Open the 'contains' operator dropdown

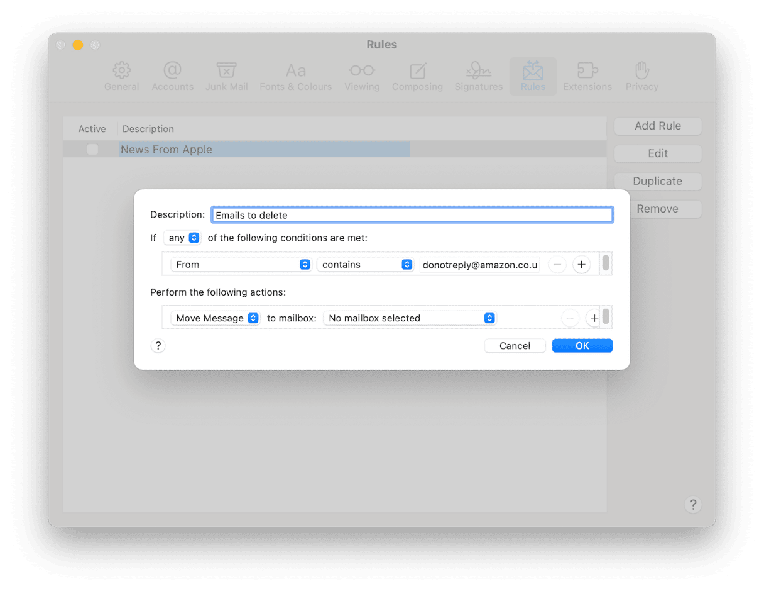pos(364,265)
